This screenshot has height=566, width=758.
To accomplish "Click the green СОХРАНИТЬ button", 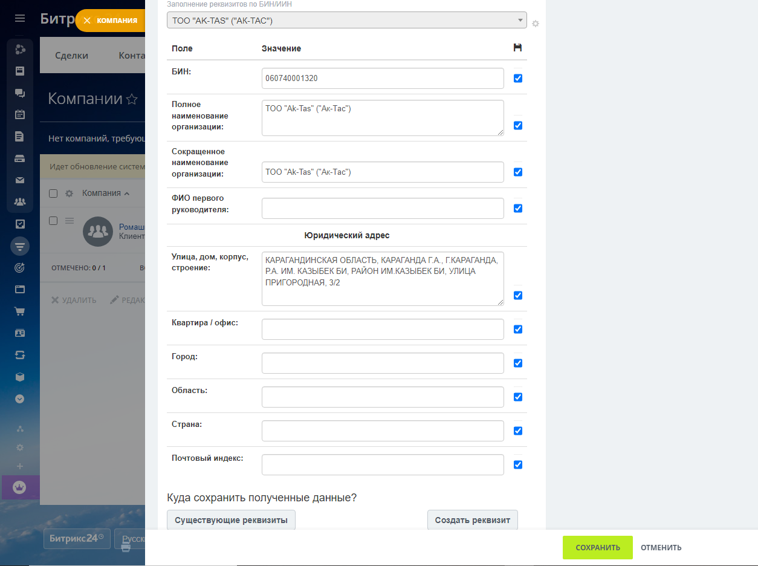I will pos(598,547).
